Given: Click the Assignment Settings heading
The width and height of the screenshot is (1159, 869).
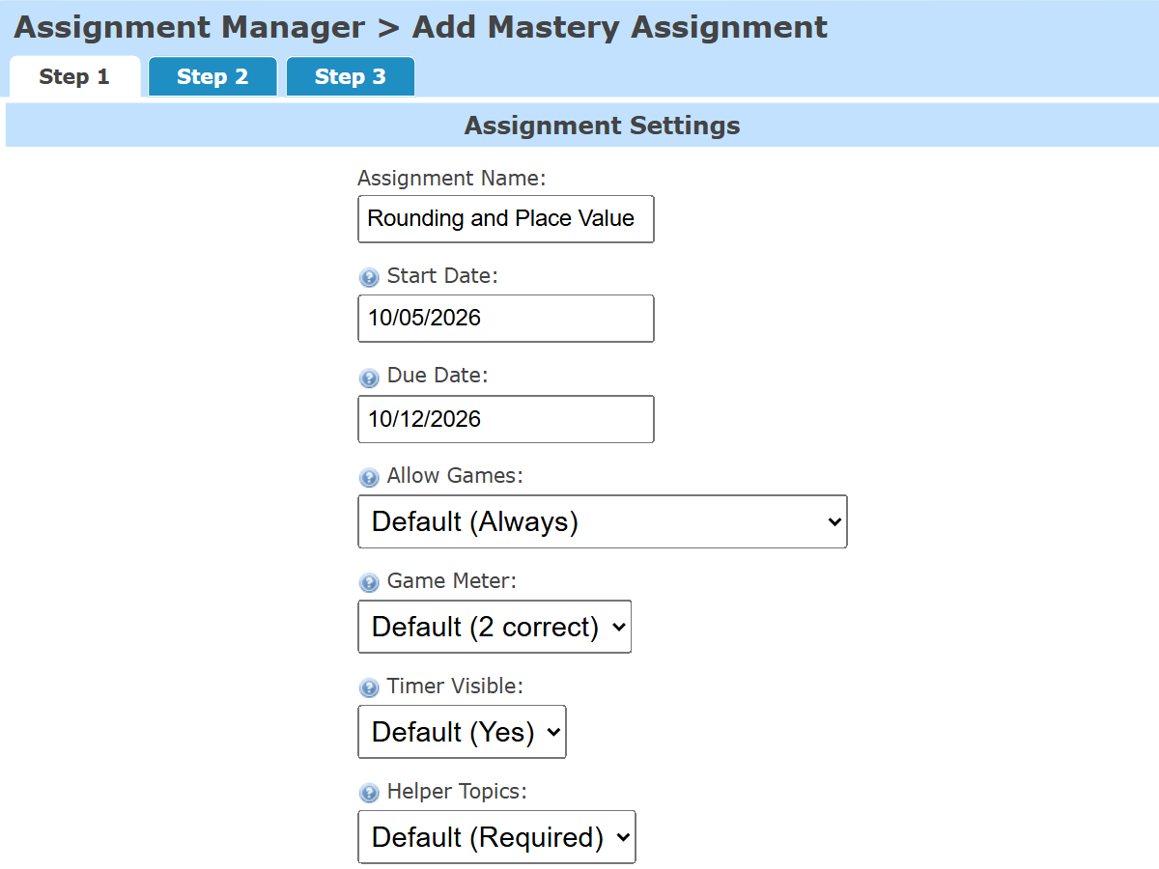Looking at the screenshot, I should [603, 126].
